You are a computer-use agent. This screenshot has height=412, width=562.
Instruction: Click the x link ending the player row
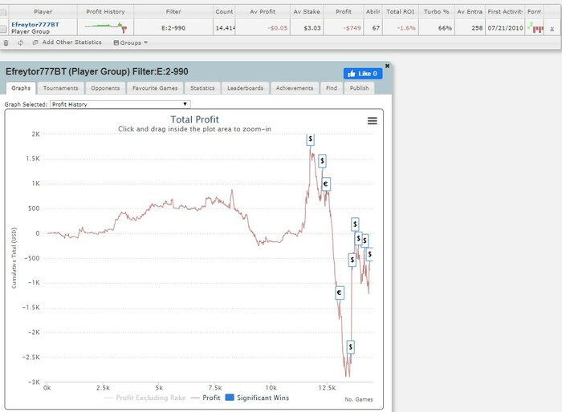point(552,29)
